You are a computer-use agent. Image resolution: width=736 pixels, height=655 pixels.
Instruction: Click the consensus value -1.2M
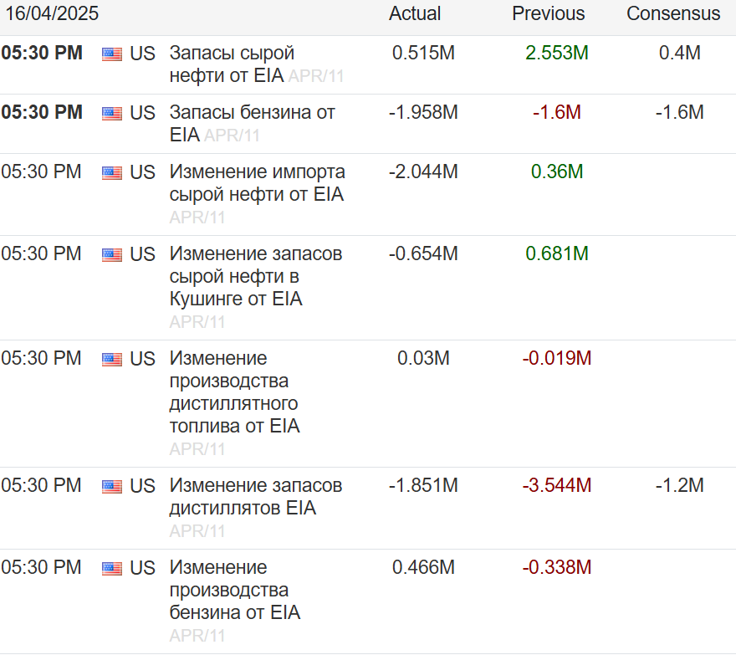click(x=680, y=485)
